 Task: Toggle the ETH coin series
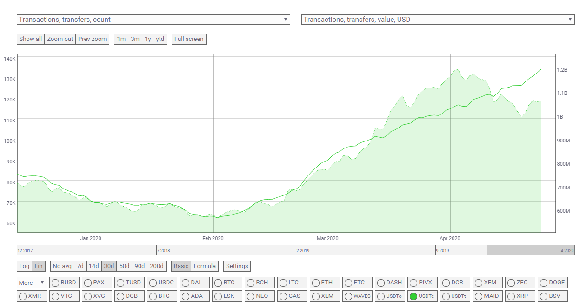(x=325, y=283)
